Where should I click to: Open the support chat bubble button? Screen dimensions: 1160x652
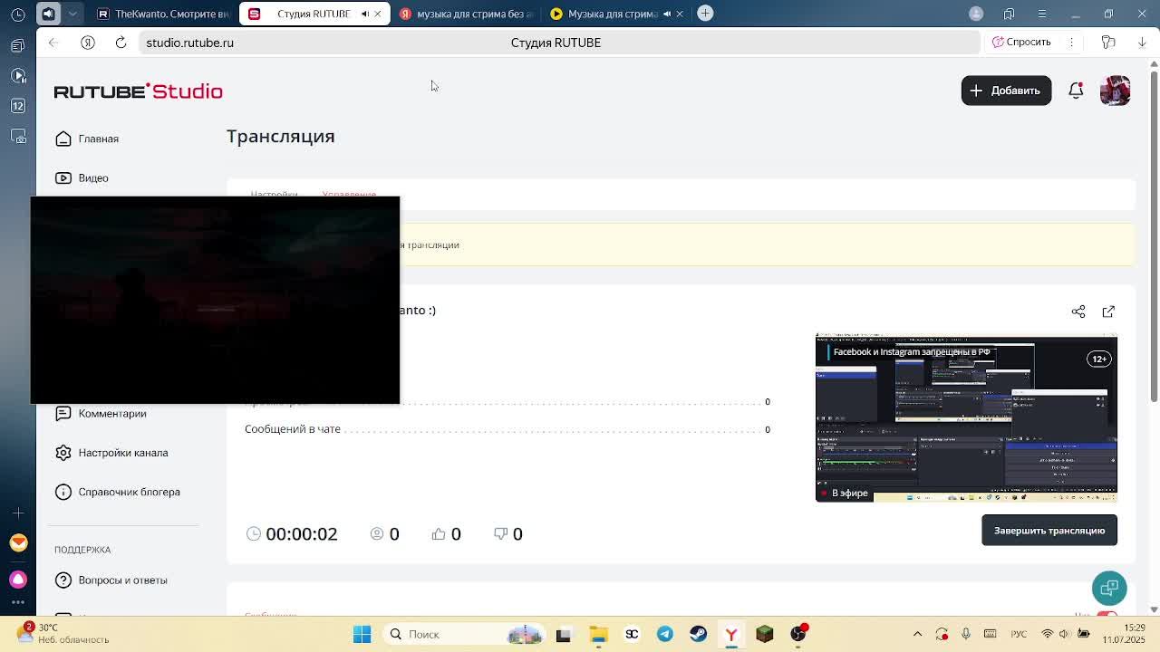[x=1109, y=588]
